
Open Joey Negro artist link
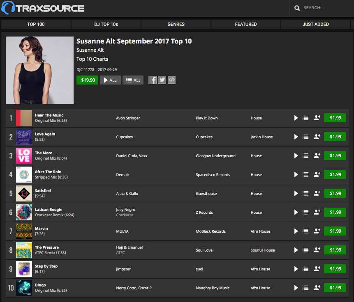(x=125, y=210)
